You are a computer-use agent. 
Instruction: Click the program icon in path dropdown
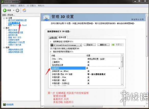(x=52, y=45)
